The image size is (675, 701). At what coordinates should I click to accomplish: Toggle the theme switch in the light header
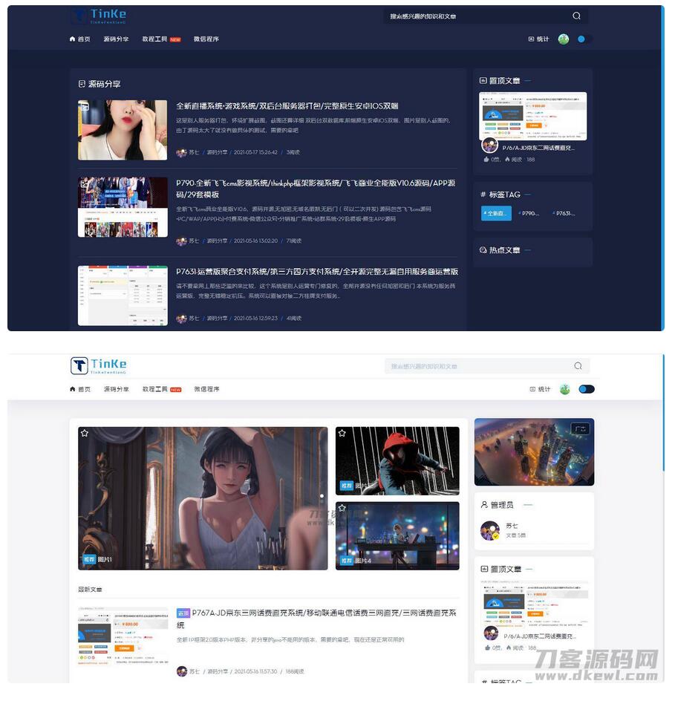(x=587, y=389)
